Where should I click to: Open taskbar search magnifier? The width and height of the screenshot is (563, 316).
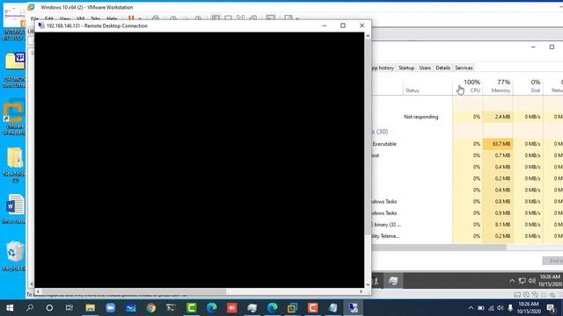30,308
